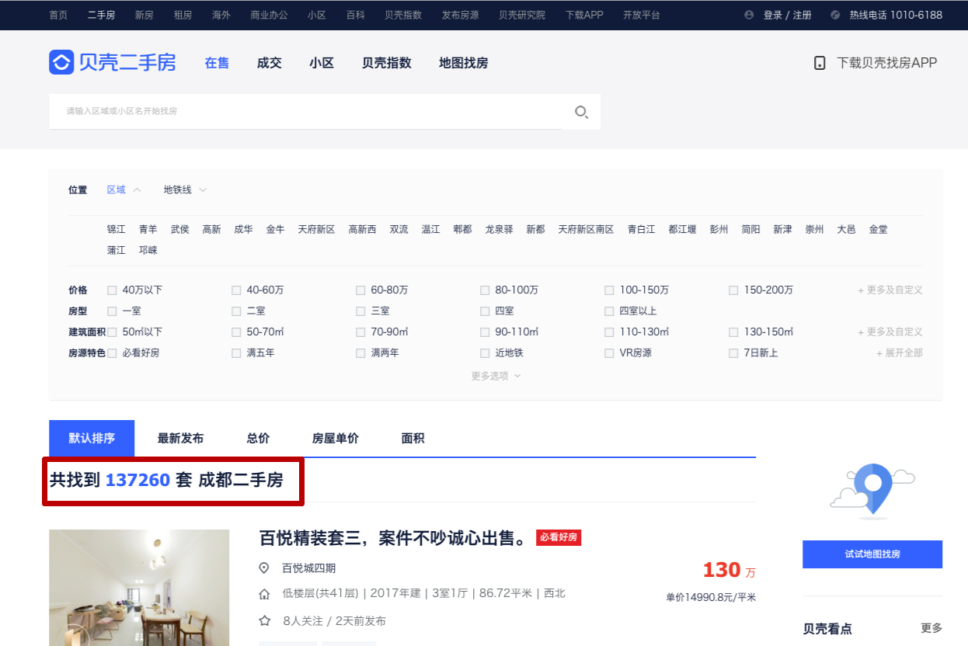Check the 满五年 checkbox
Screen dimensions: 968x646
[x=236, y=353]
